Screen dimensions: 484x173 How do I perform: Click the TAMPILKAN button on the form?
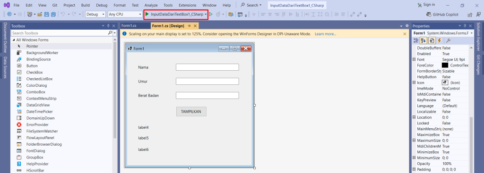point(191,112)
